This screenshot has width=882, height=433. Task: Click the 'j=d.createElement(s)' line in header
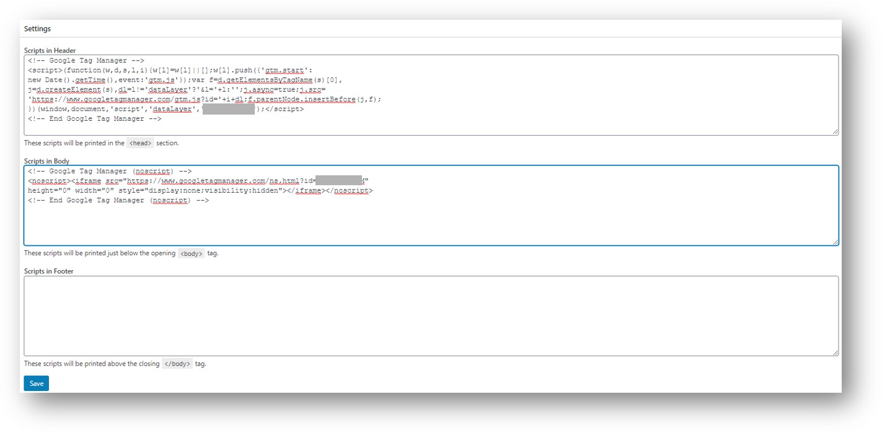[x=177, y=90]
